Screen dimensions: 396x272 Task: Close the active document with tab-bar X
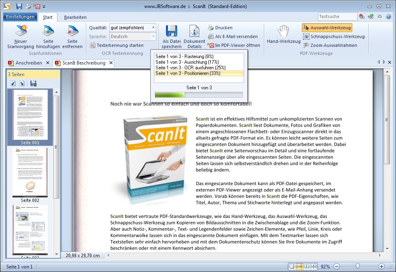[390, 62]
